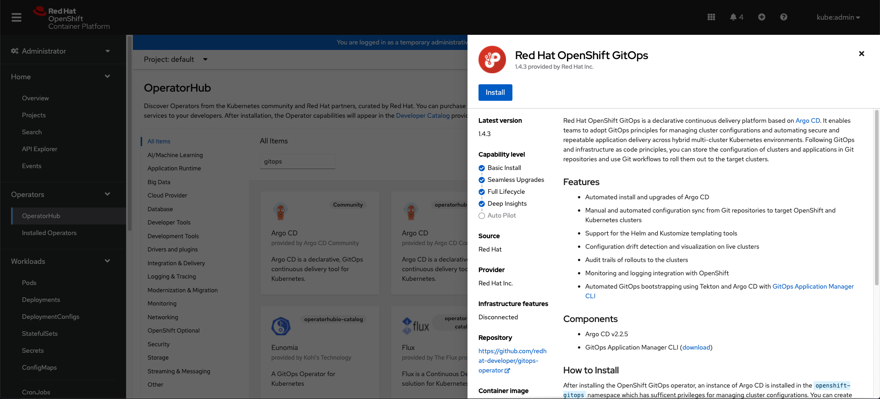Click the plus import icon in header
The width and height of the screenshot is (880, 399).
point(762,17)
